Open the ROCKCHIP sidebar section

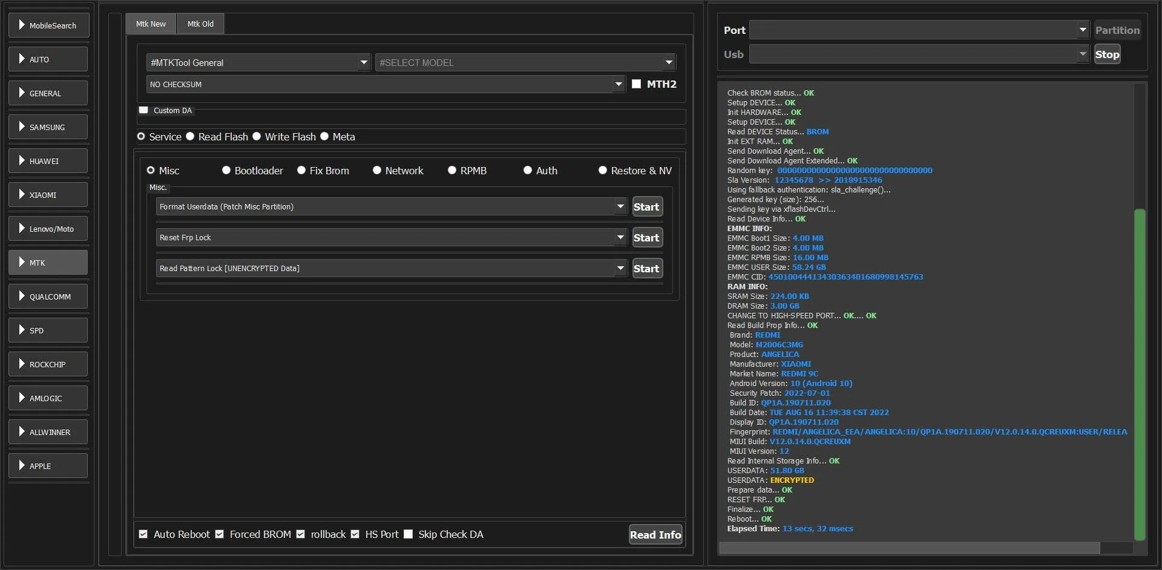tap(48, 364)
